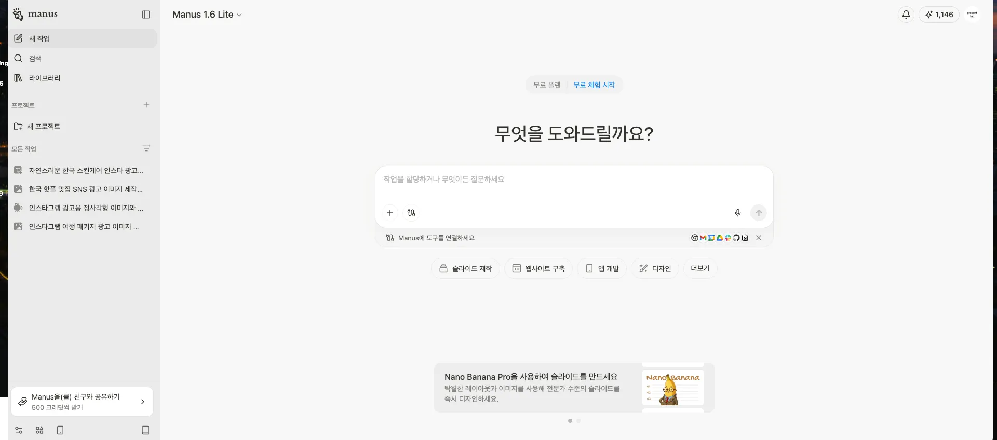Create a new project via 새 프로젝트
The image size is (997, 440).
(83, 126)
